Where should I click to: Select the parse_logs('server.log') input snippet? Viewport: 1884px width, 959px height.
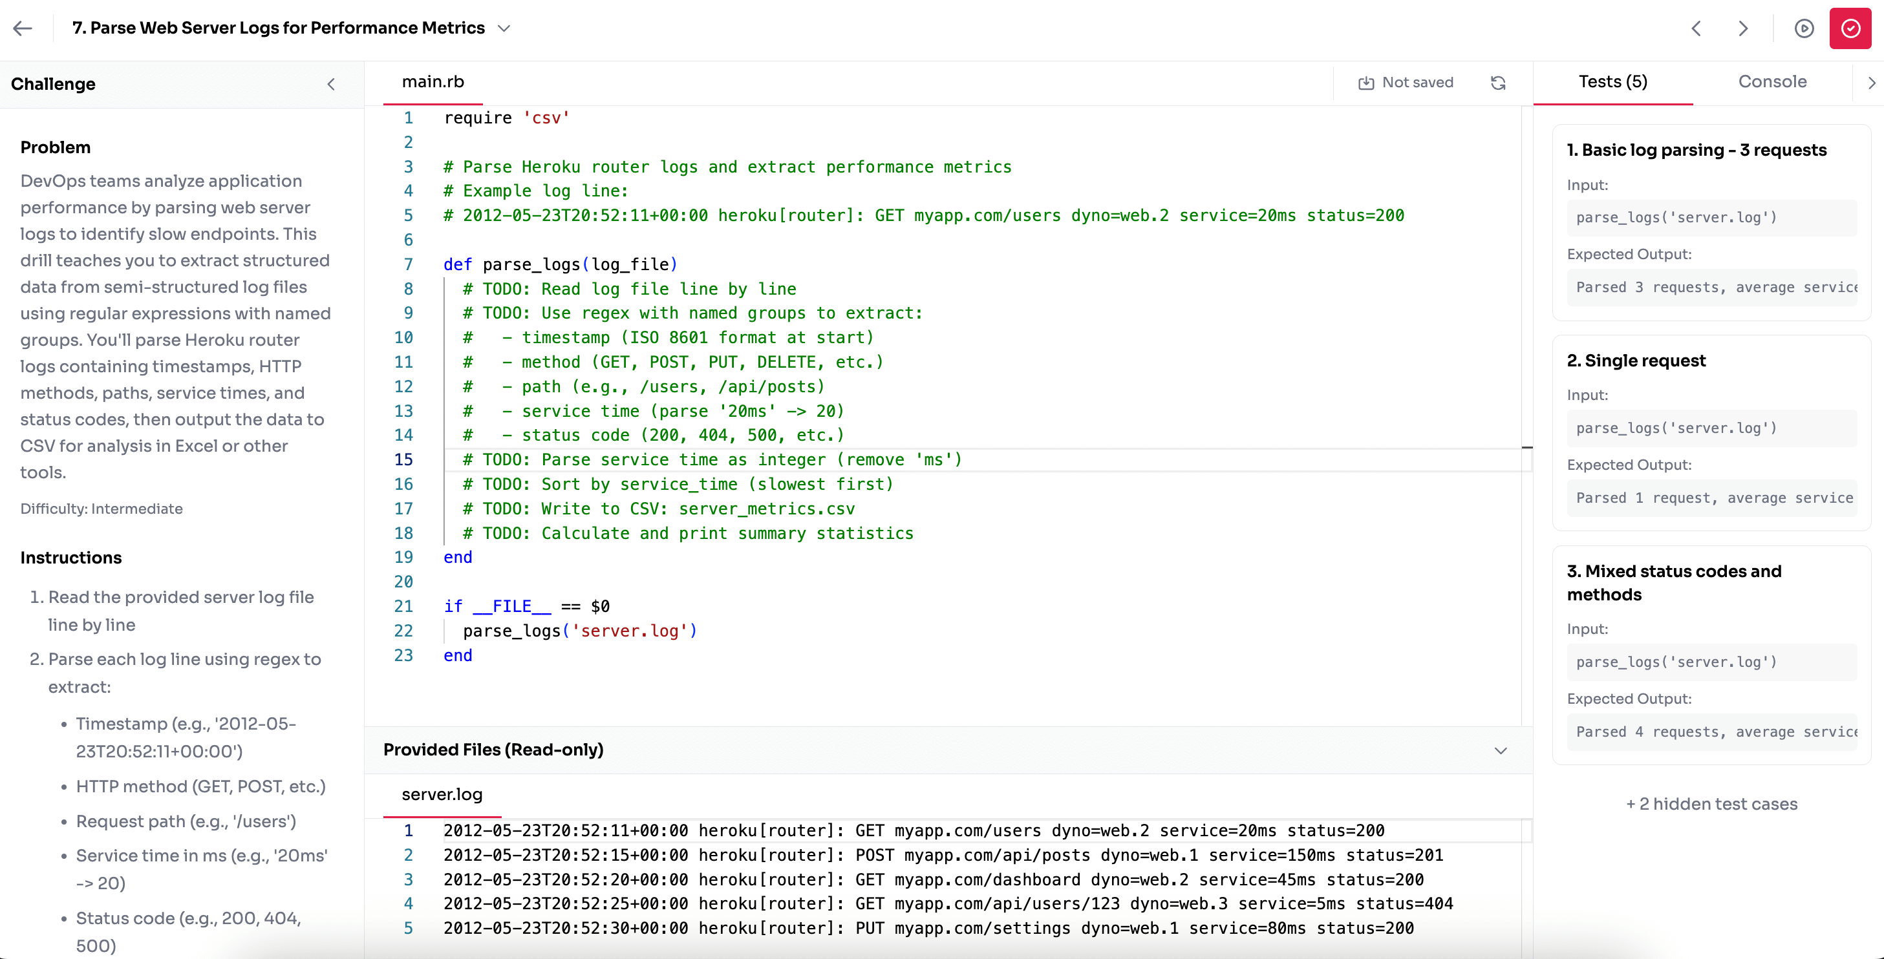[1676, 217]
